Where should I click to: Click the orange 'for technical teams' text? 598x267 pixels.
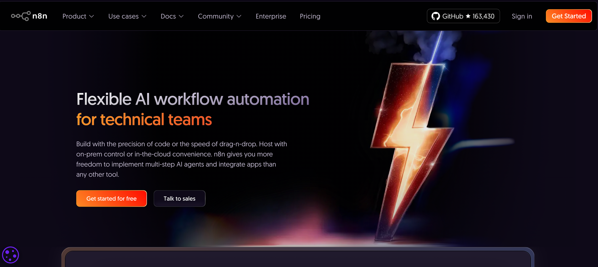tap(144, 120)
